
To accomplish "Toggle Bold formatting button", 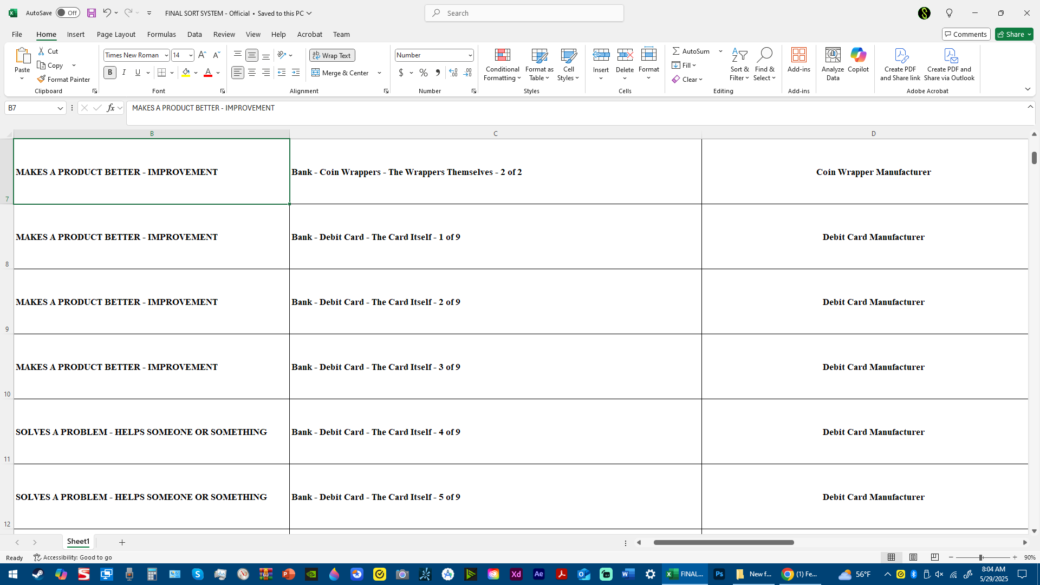I will 110,73.
